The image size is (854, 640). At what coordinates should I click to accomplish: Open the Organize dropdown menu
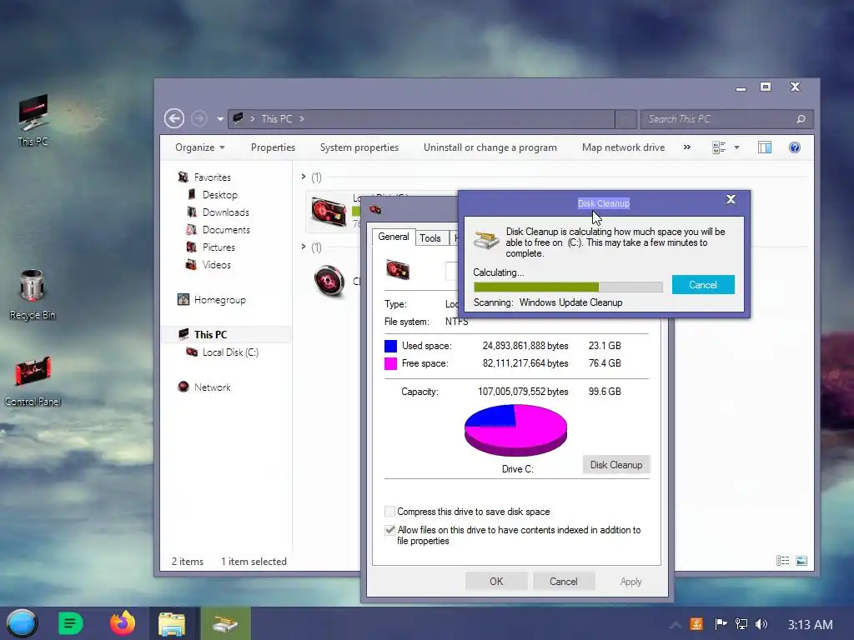click(200, 147)
